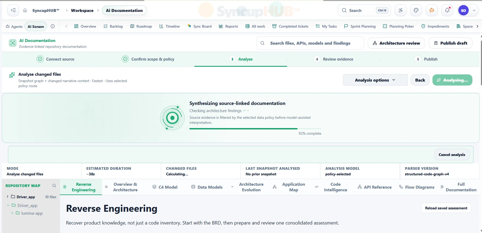
Task: Click the Confirm scope & policy check icon
Action: click(x=125, y=59)
